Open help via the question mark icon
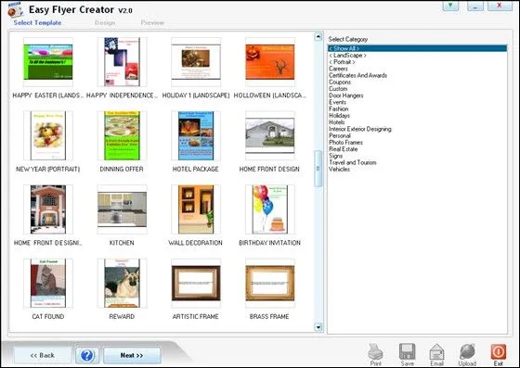520x368 pixels. (87, 355)
